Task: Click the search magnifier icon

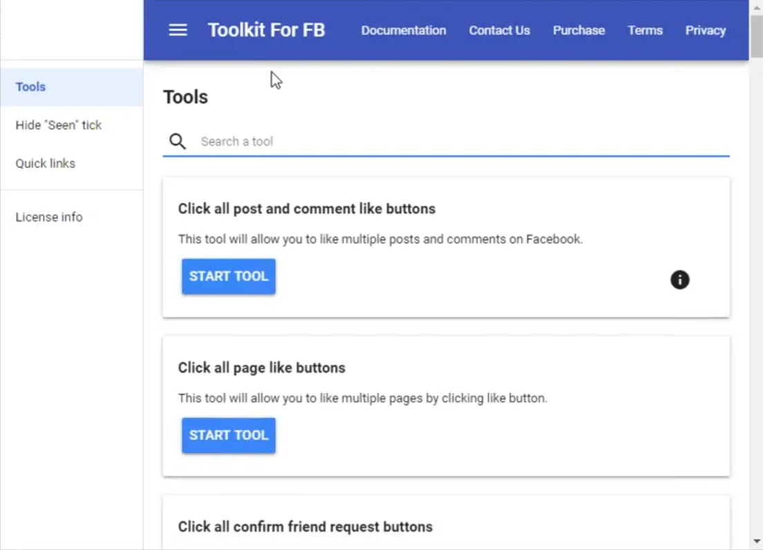Action: click(x=177, y=141)
